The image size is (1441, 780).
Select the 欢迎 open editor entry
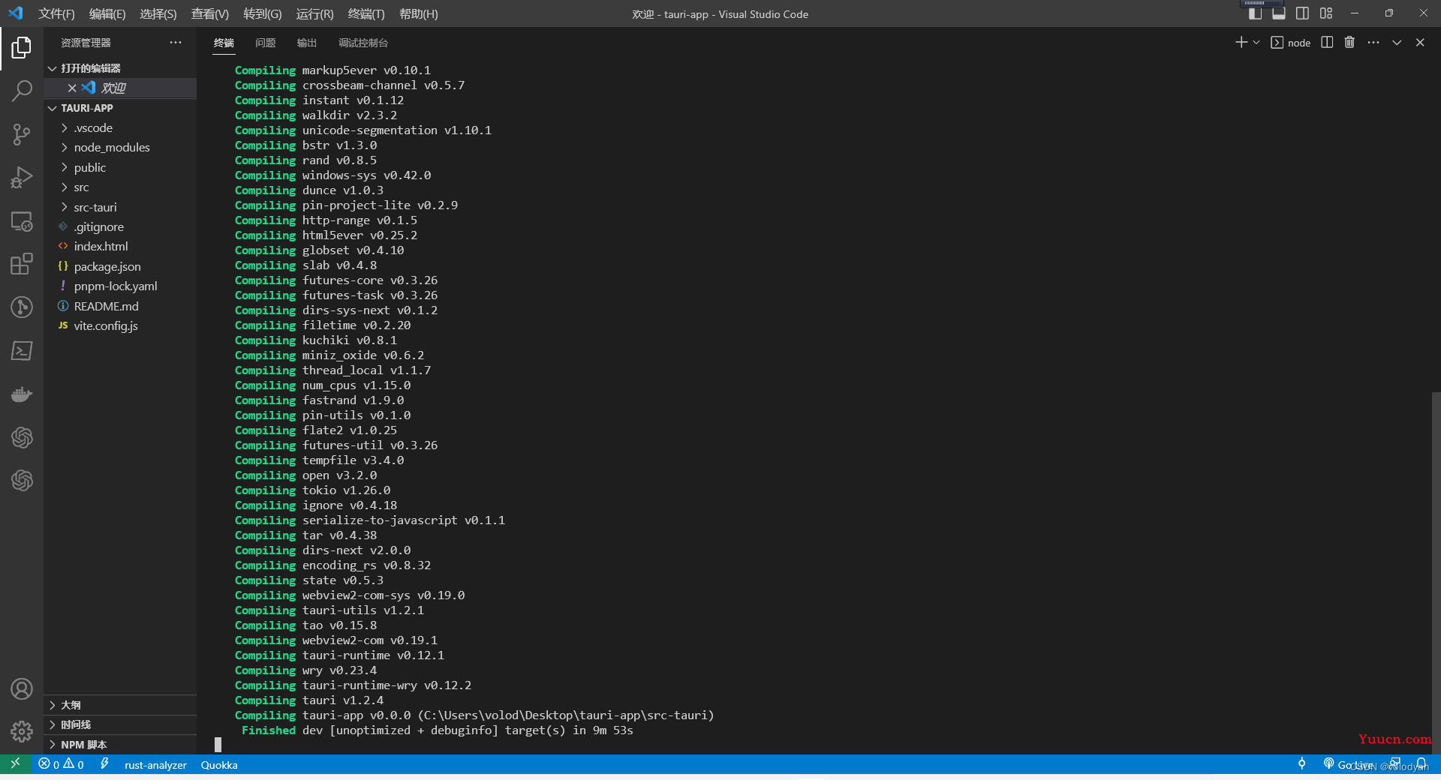[120, 88]
